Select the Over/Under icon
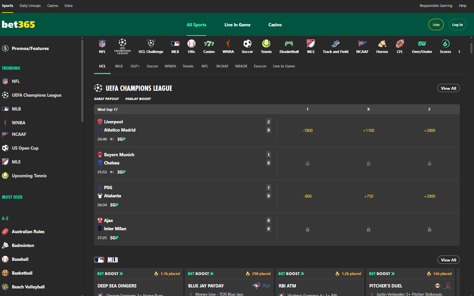The image size is (474, 296). tap(422, 43)
